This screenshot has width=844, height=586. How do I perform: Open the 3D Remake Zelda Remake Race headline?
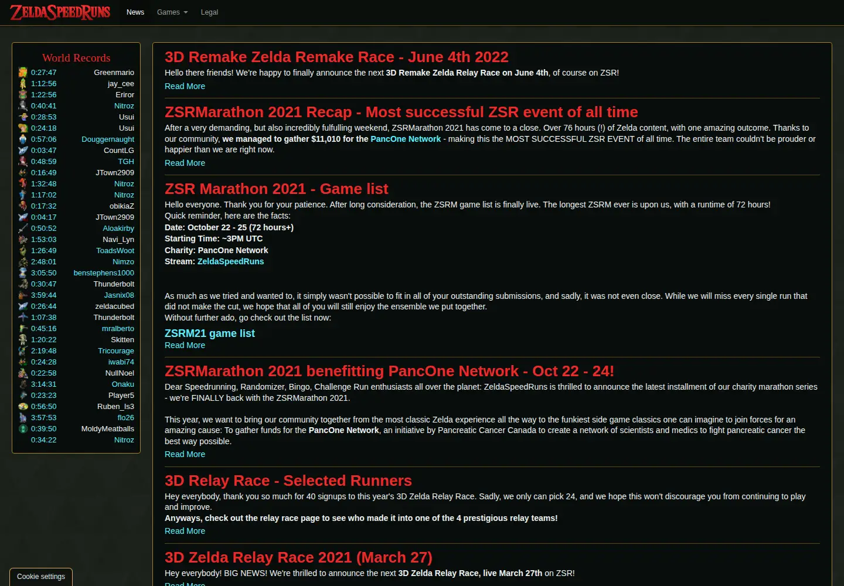336,57
